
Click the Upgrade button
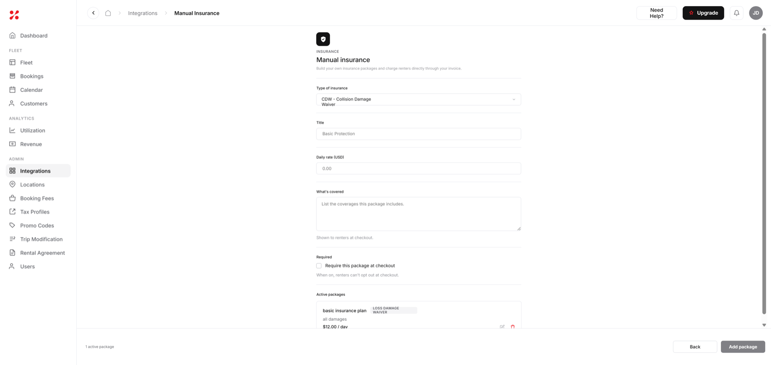tap(703, 13)
